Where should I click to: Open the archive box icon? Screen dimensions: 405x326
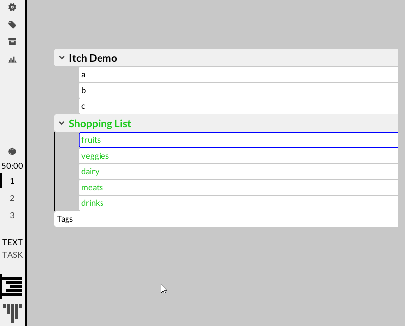12,42
